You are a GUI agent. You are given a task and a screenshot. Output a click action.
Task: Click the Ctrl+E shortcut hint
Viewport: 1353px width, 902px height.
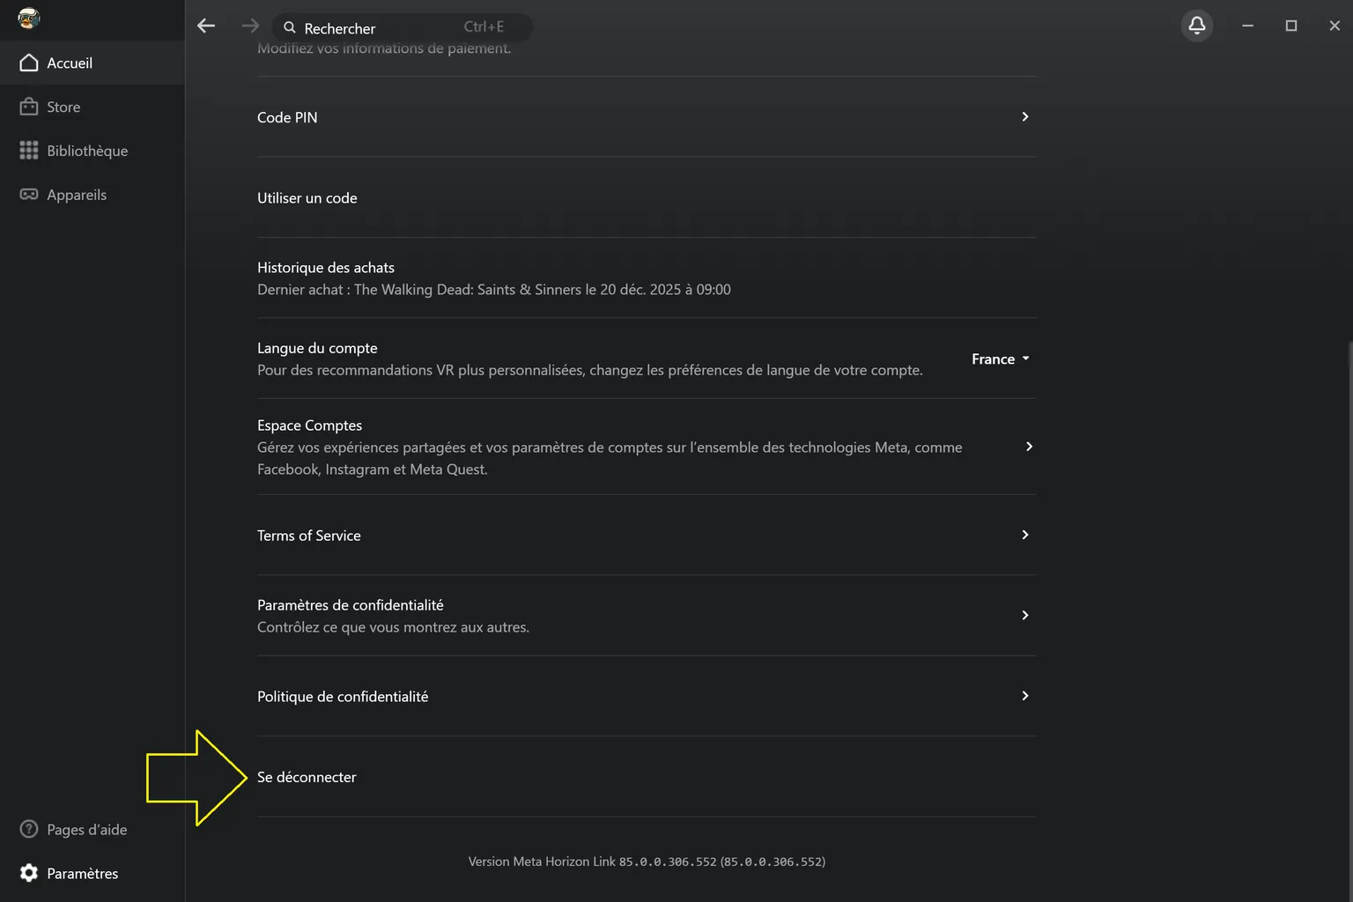484,27
